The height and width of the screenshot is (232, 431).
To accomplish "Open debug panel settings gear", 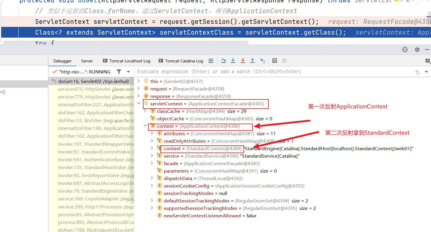I will pos(417,50).
